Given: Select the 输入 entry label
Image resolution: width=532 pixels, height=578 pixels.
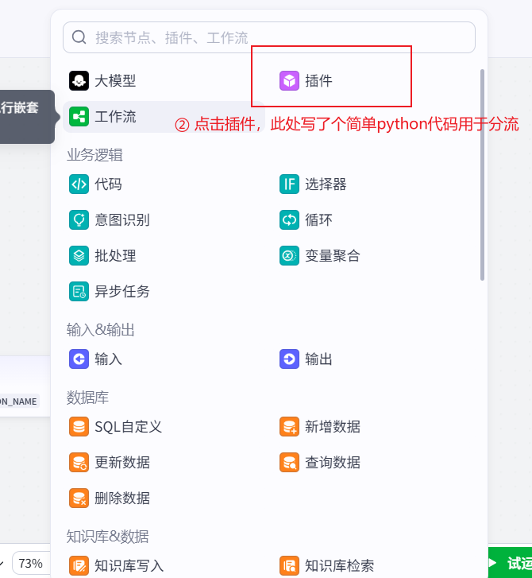Looking at the screenshot, I should pos(108,359).
